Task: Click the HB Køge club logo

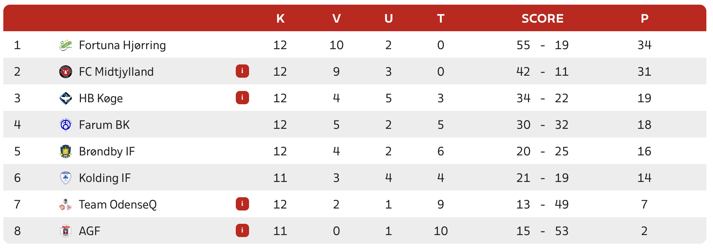Action: point(66,98)
